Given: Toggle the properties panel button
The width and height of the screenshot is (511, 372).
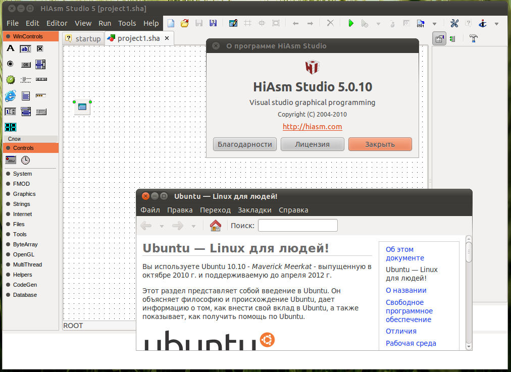Looking at the screenshot, I should tap(439, 38).
